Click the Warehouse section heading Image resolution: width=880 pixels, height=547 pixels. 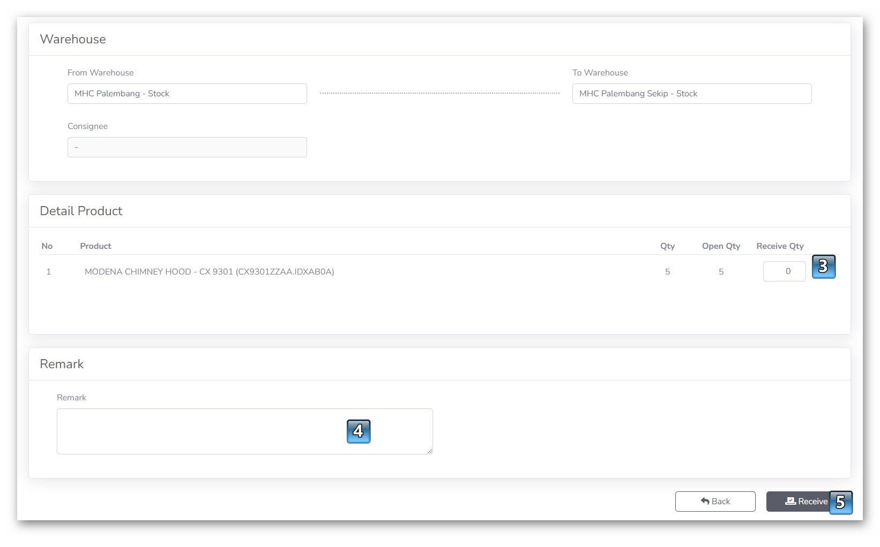73,39
